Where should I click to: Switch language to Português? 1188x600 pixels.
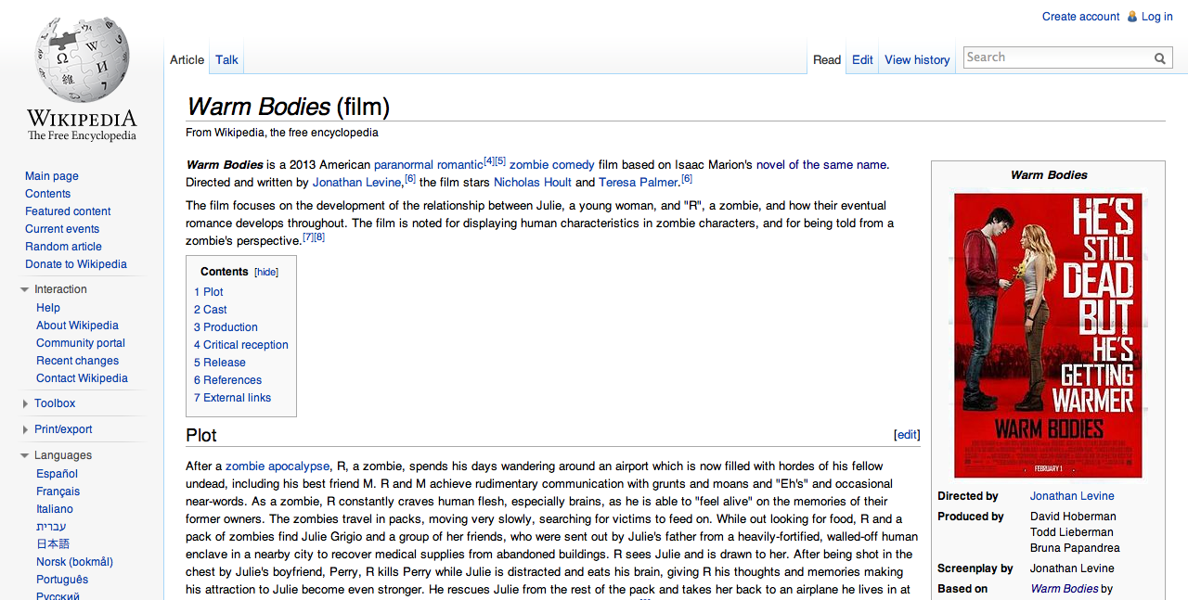[x=62, y=580]
